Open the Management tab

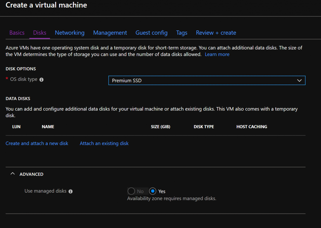click(110, 33)
